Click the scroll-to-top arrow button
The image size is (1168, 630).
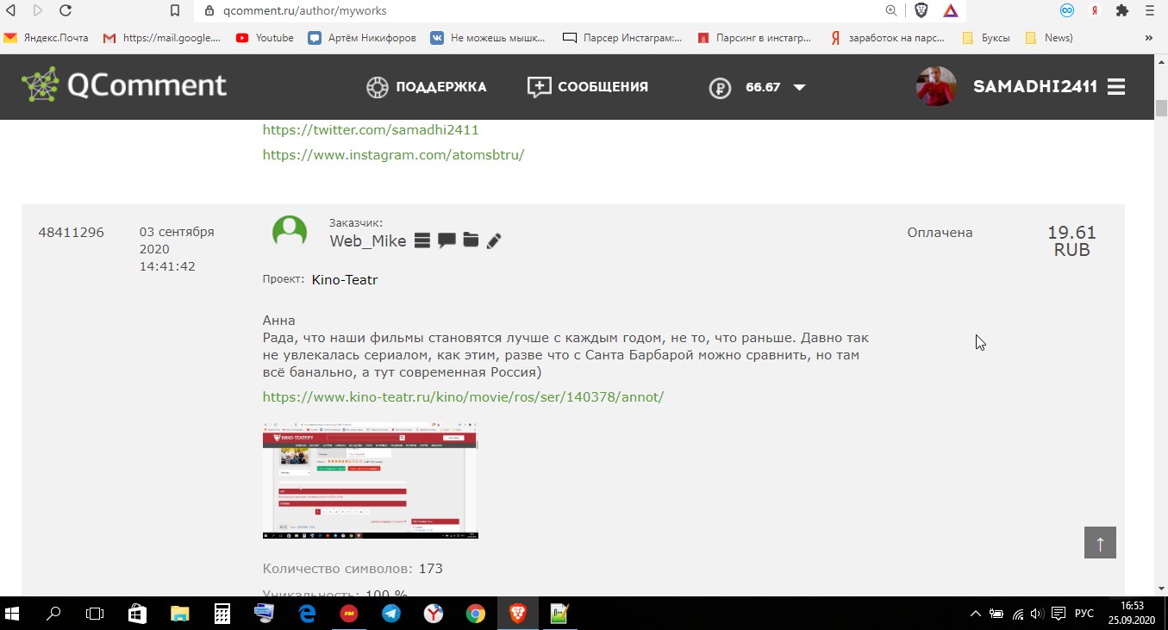(1100, 543)
